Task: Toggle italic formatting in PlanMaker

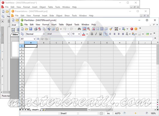Action: coord(96,34)
